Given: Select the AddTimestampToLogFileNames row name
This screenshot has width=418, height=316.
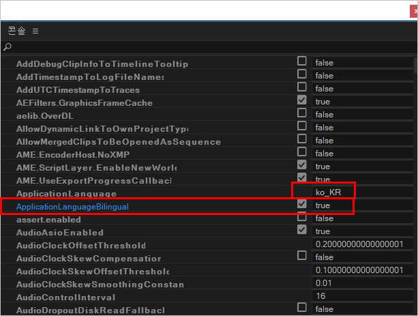Looking at the screenshot, I should pyautogui.click(x=90, y=77).
